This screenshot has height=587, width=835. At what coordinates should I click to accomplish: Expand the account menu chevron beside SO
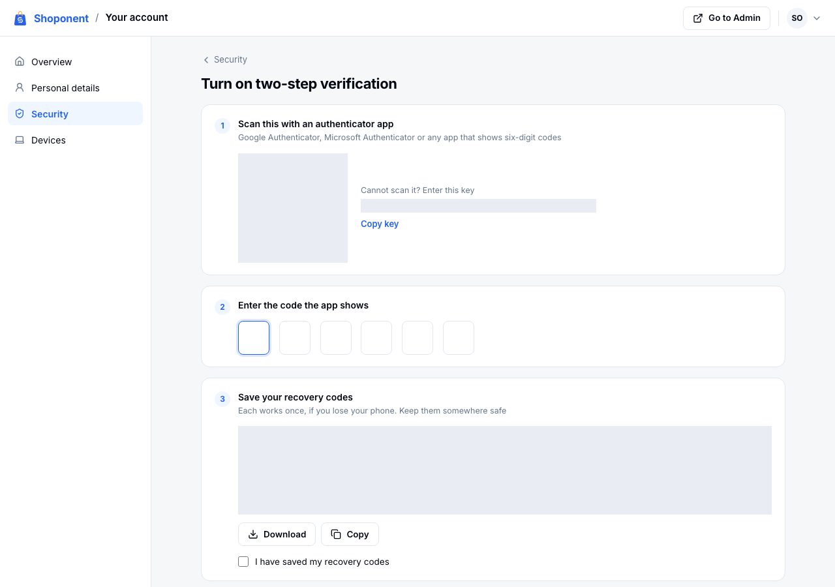click(x=817, y=18)
